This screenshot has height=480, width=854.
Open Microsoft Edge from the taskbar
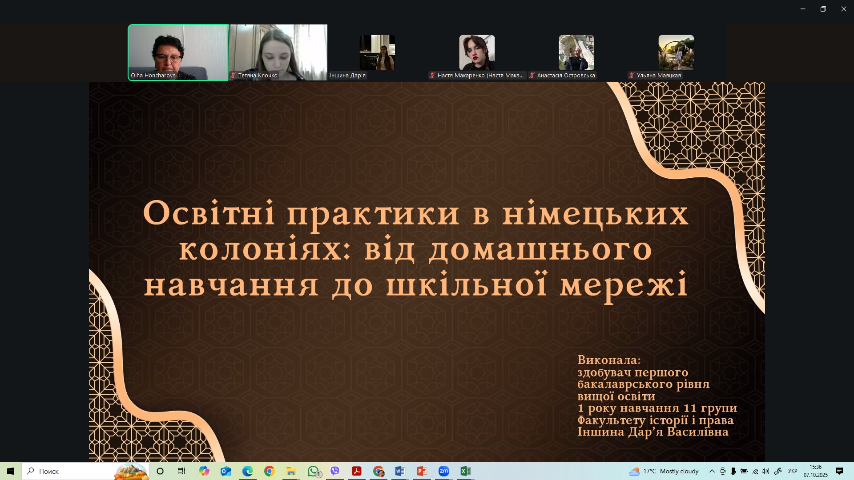(x=248, y=471)
